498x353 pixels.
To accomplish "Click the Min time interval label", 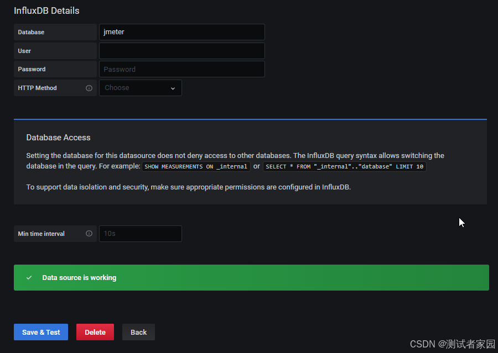I will 41,234.
